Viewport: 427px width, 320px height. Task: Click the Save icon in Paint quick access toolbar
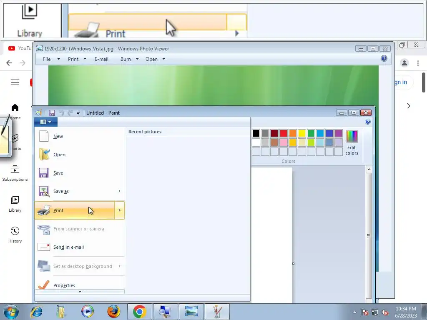[52, 113]
